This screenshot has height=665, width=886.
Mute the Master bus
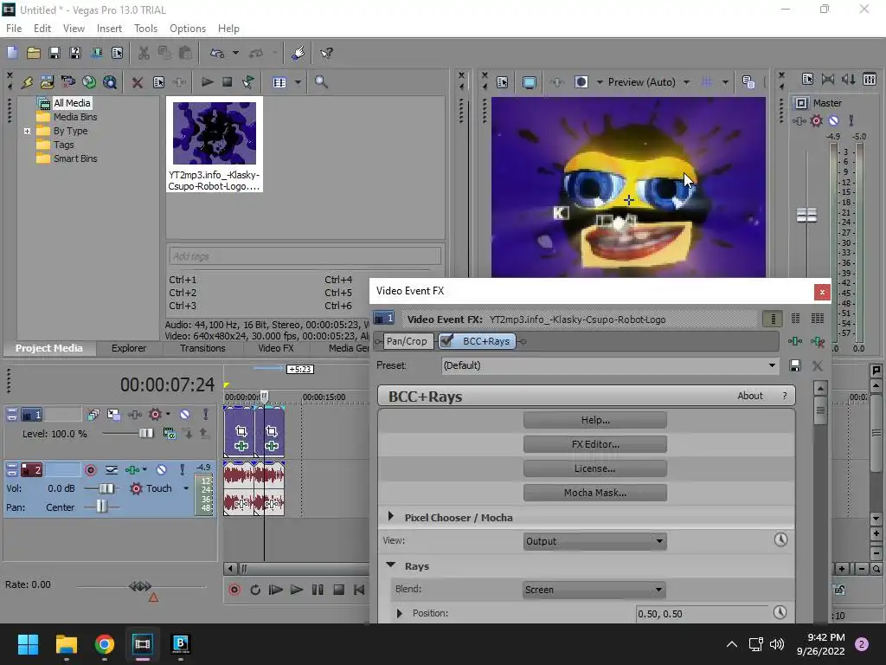833,120
